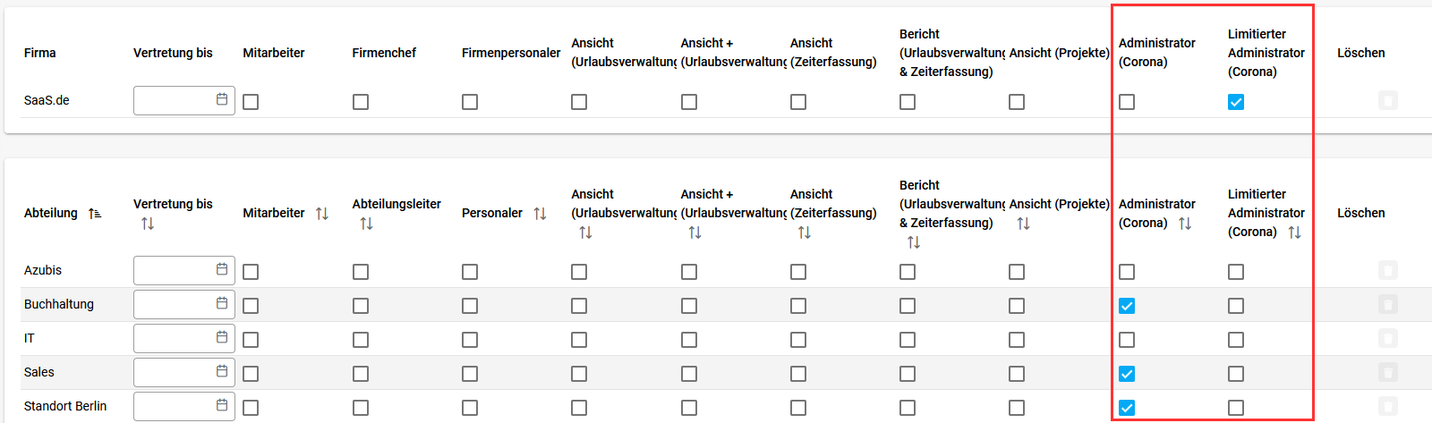
Task: Click delete icon in Azubis row
Action: 1388,270
